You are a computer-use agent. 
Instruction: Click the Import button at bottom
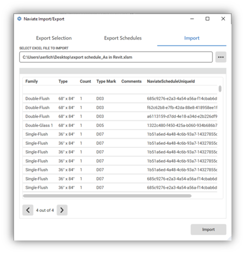click(x=208, y=229)
